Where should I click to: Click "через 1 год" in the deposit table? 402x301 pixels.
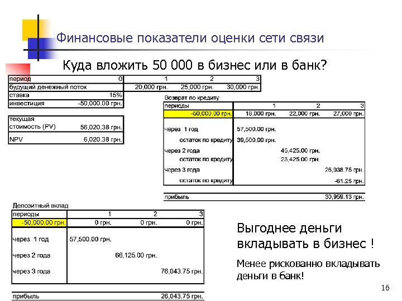[31, 239]
